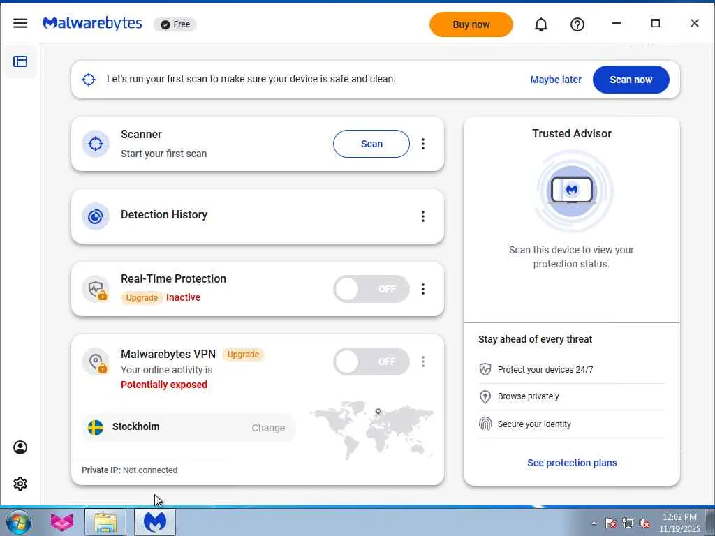This screenshot has width=715, height=536.
Task: Click the Inactive status label
Action: coord(184,297)
